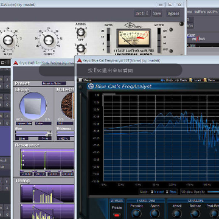Click the first Size value field in RealVerb
This screenshot has width=219, height=219.
coord(22,139)
